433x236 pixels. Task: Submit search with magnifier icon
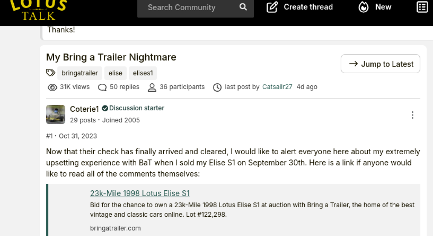point(243,7)
